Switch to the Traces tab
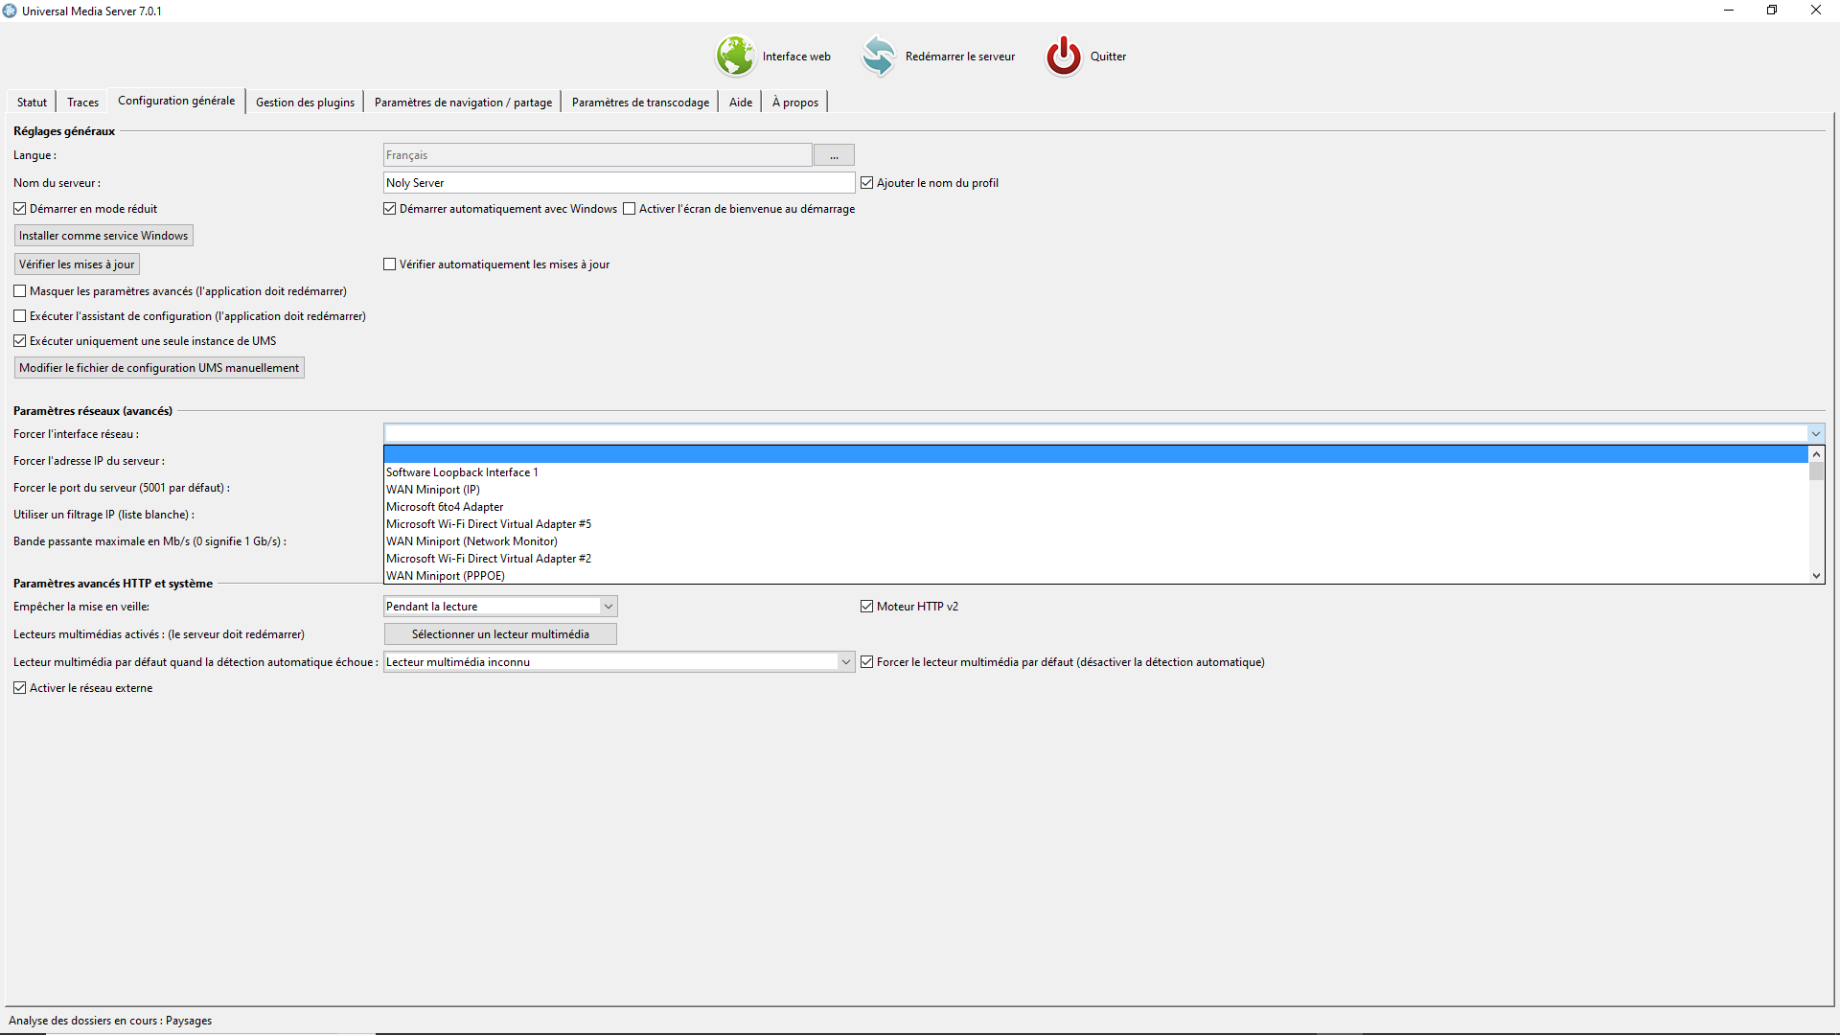Screen dimensions: 1840x1035 pos(82,103)
